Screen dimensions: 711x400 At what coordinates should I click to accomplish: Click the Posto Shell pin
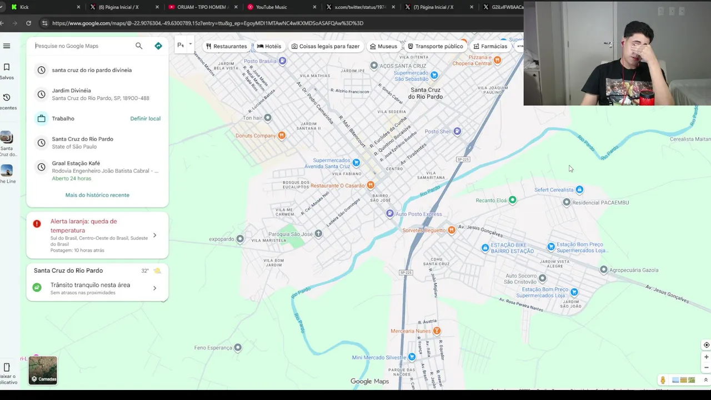pos(457,131)
